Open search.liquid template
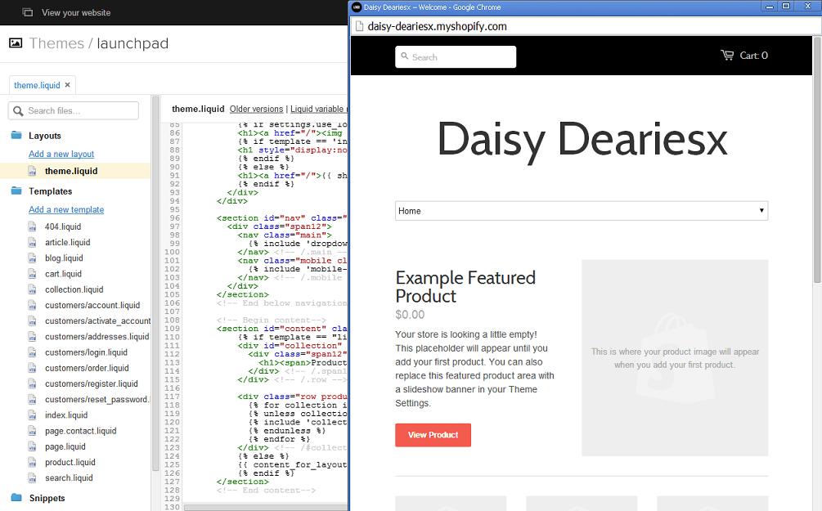This screenshot has height=511, width=822. pos(69,478)
